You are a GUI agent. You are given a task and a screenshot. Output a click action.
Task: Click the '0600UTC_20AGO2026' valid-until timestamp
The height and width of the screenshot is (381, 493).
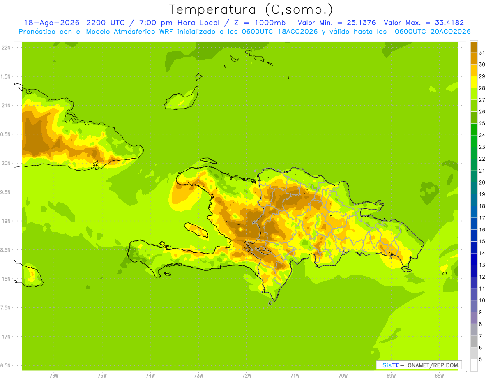433,31
